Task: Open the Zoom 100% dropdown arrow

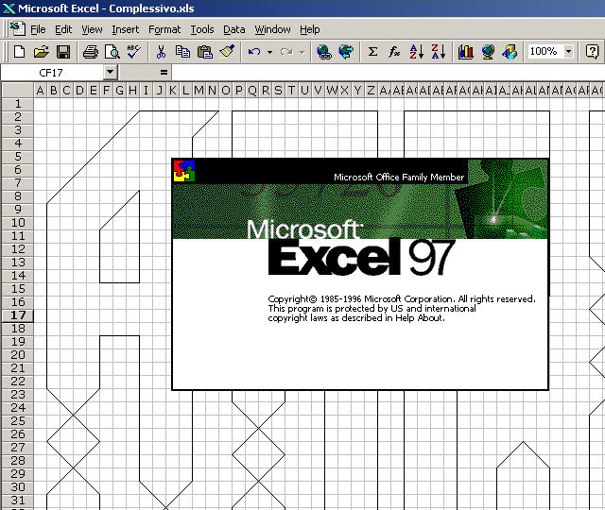Action: coord(568,51)
